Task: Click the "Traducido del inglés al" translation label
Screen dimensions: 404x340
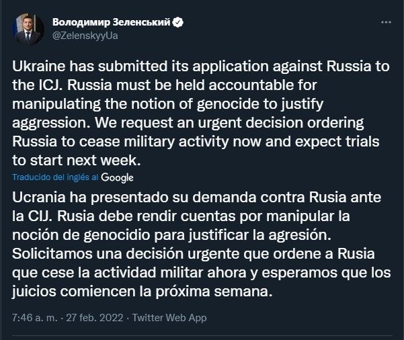Action: click(x=56, y=177)
